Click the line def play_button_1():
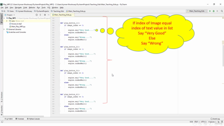 pos(70,23)
